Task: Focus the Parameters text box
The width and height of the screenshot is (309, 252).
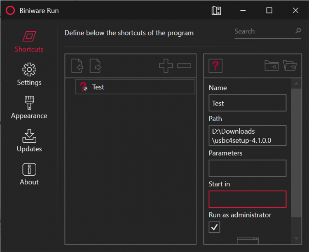Action: point(247,168)
